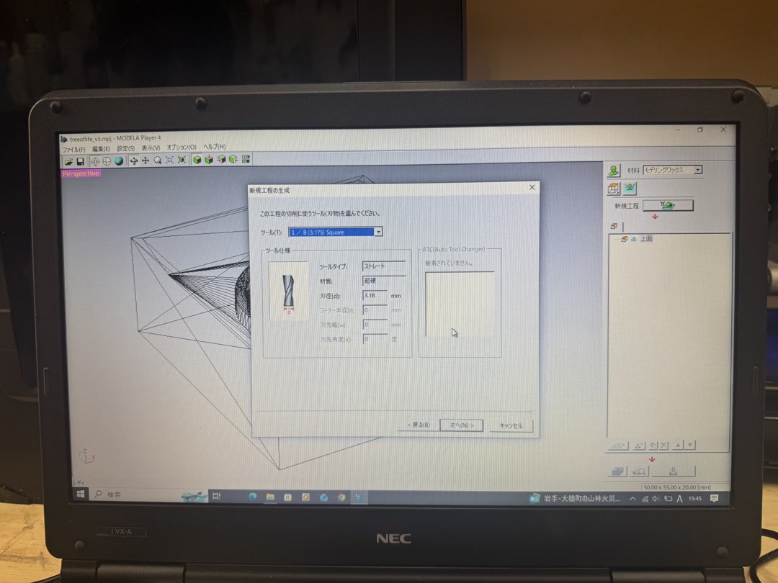This screenshot has height=583, width=778.
Task: Select the surface tab above the process tree
Action: pyautogui.click(x=614, y=226)
